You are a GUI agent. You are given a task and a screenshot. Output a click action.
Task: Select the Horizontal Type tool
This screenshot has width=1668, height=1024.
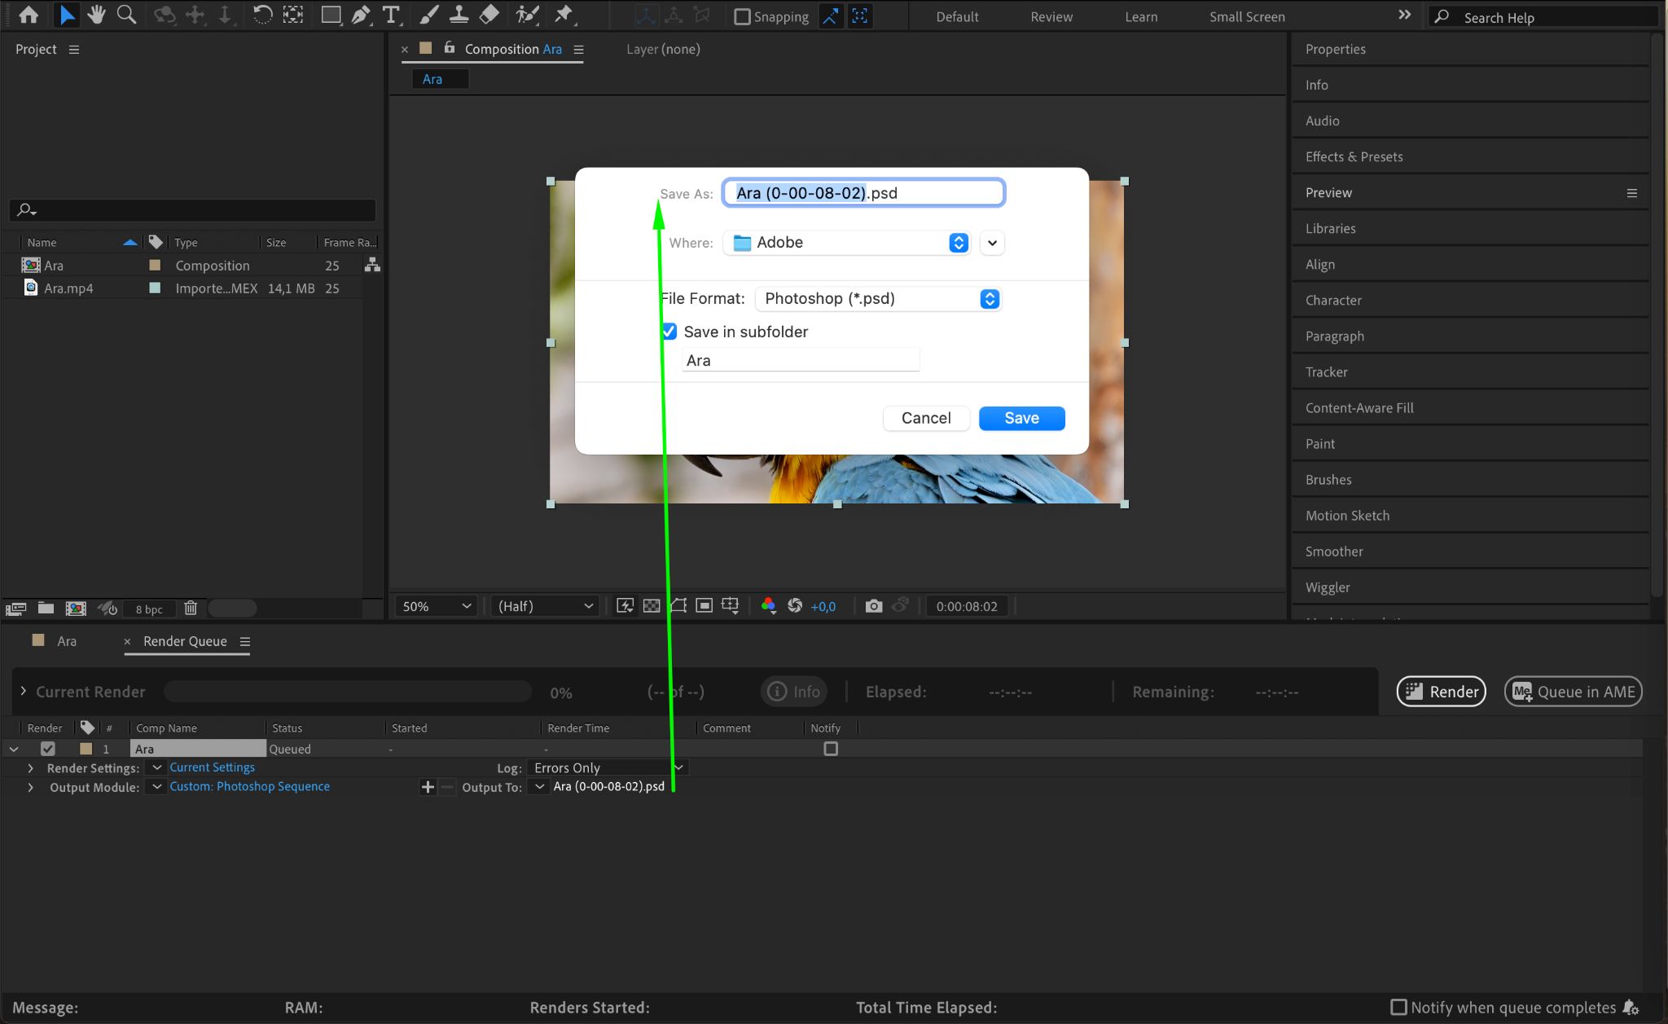391,15
